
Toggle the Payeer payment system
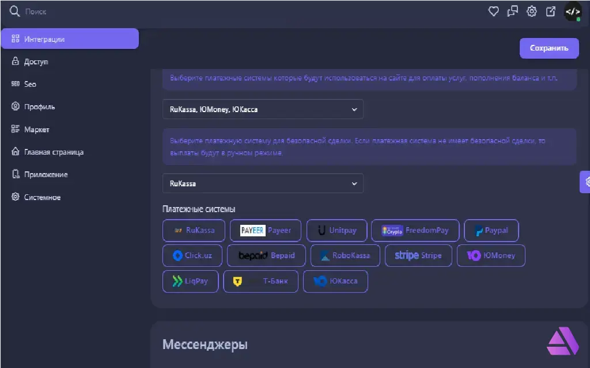pyautogui.click(x=265, y=231)
